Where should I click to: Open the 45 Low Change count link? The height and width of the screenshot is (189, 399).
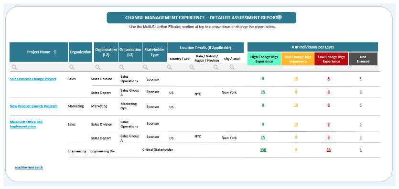(x=328, y=150)
